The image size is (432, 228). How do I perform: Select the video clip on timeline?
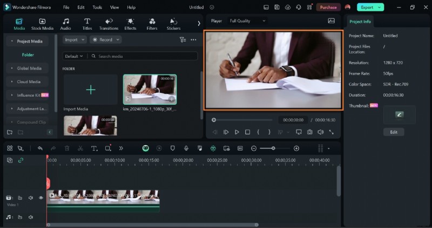tap(103, 200)
